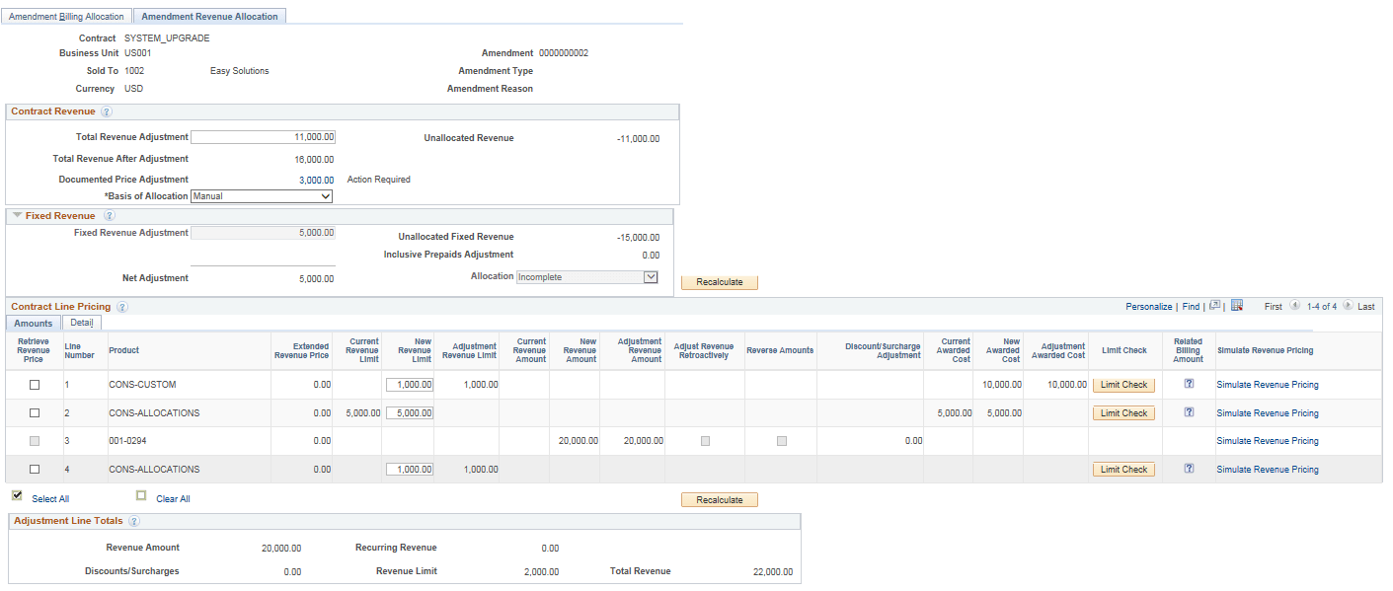The image size is (1393, 591).
Task: Open the Contract Revenue section help icon
Action: click(108, 111)
